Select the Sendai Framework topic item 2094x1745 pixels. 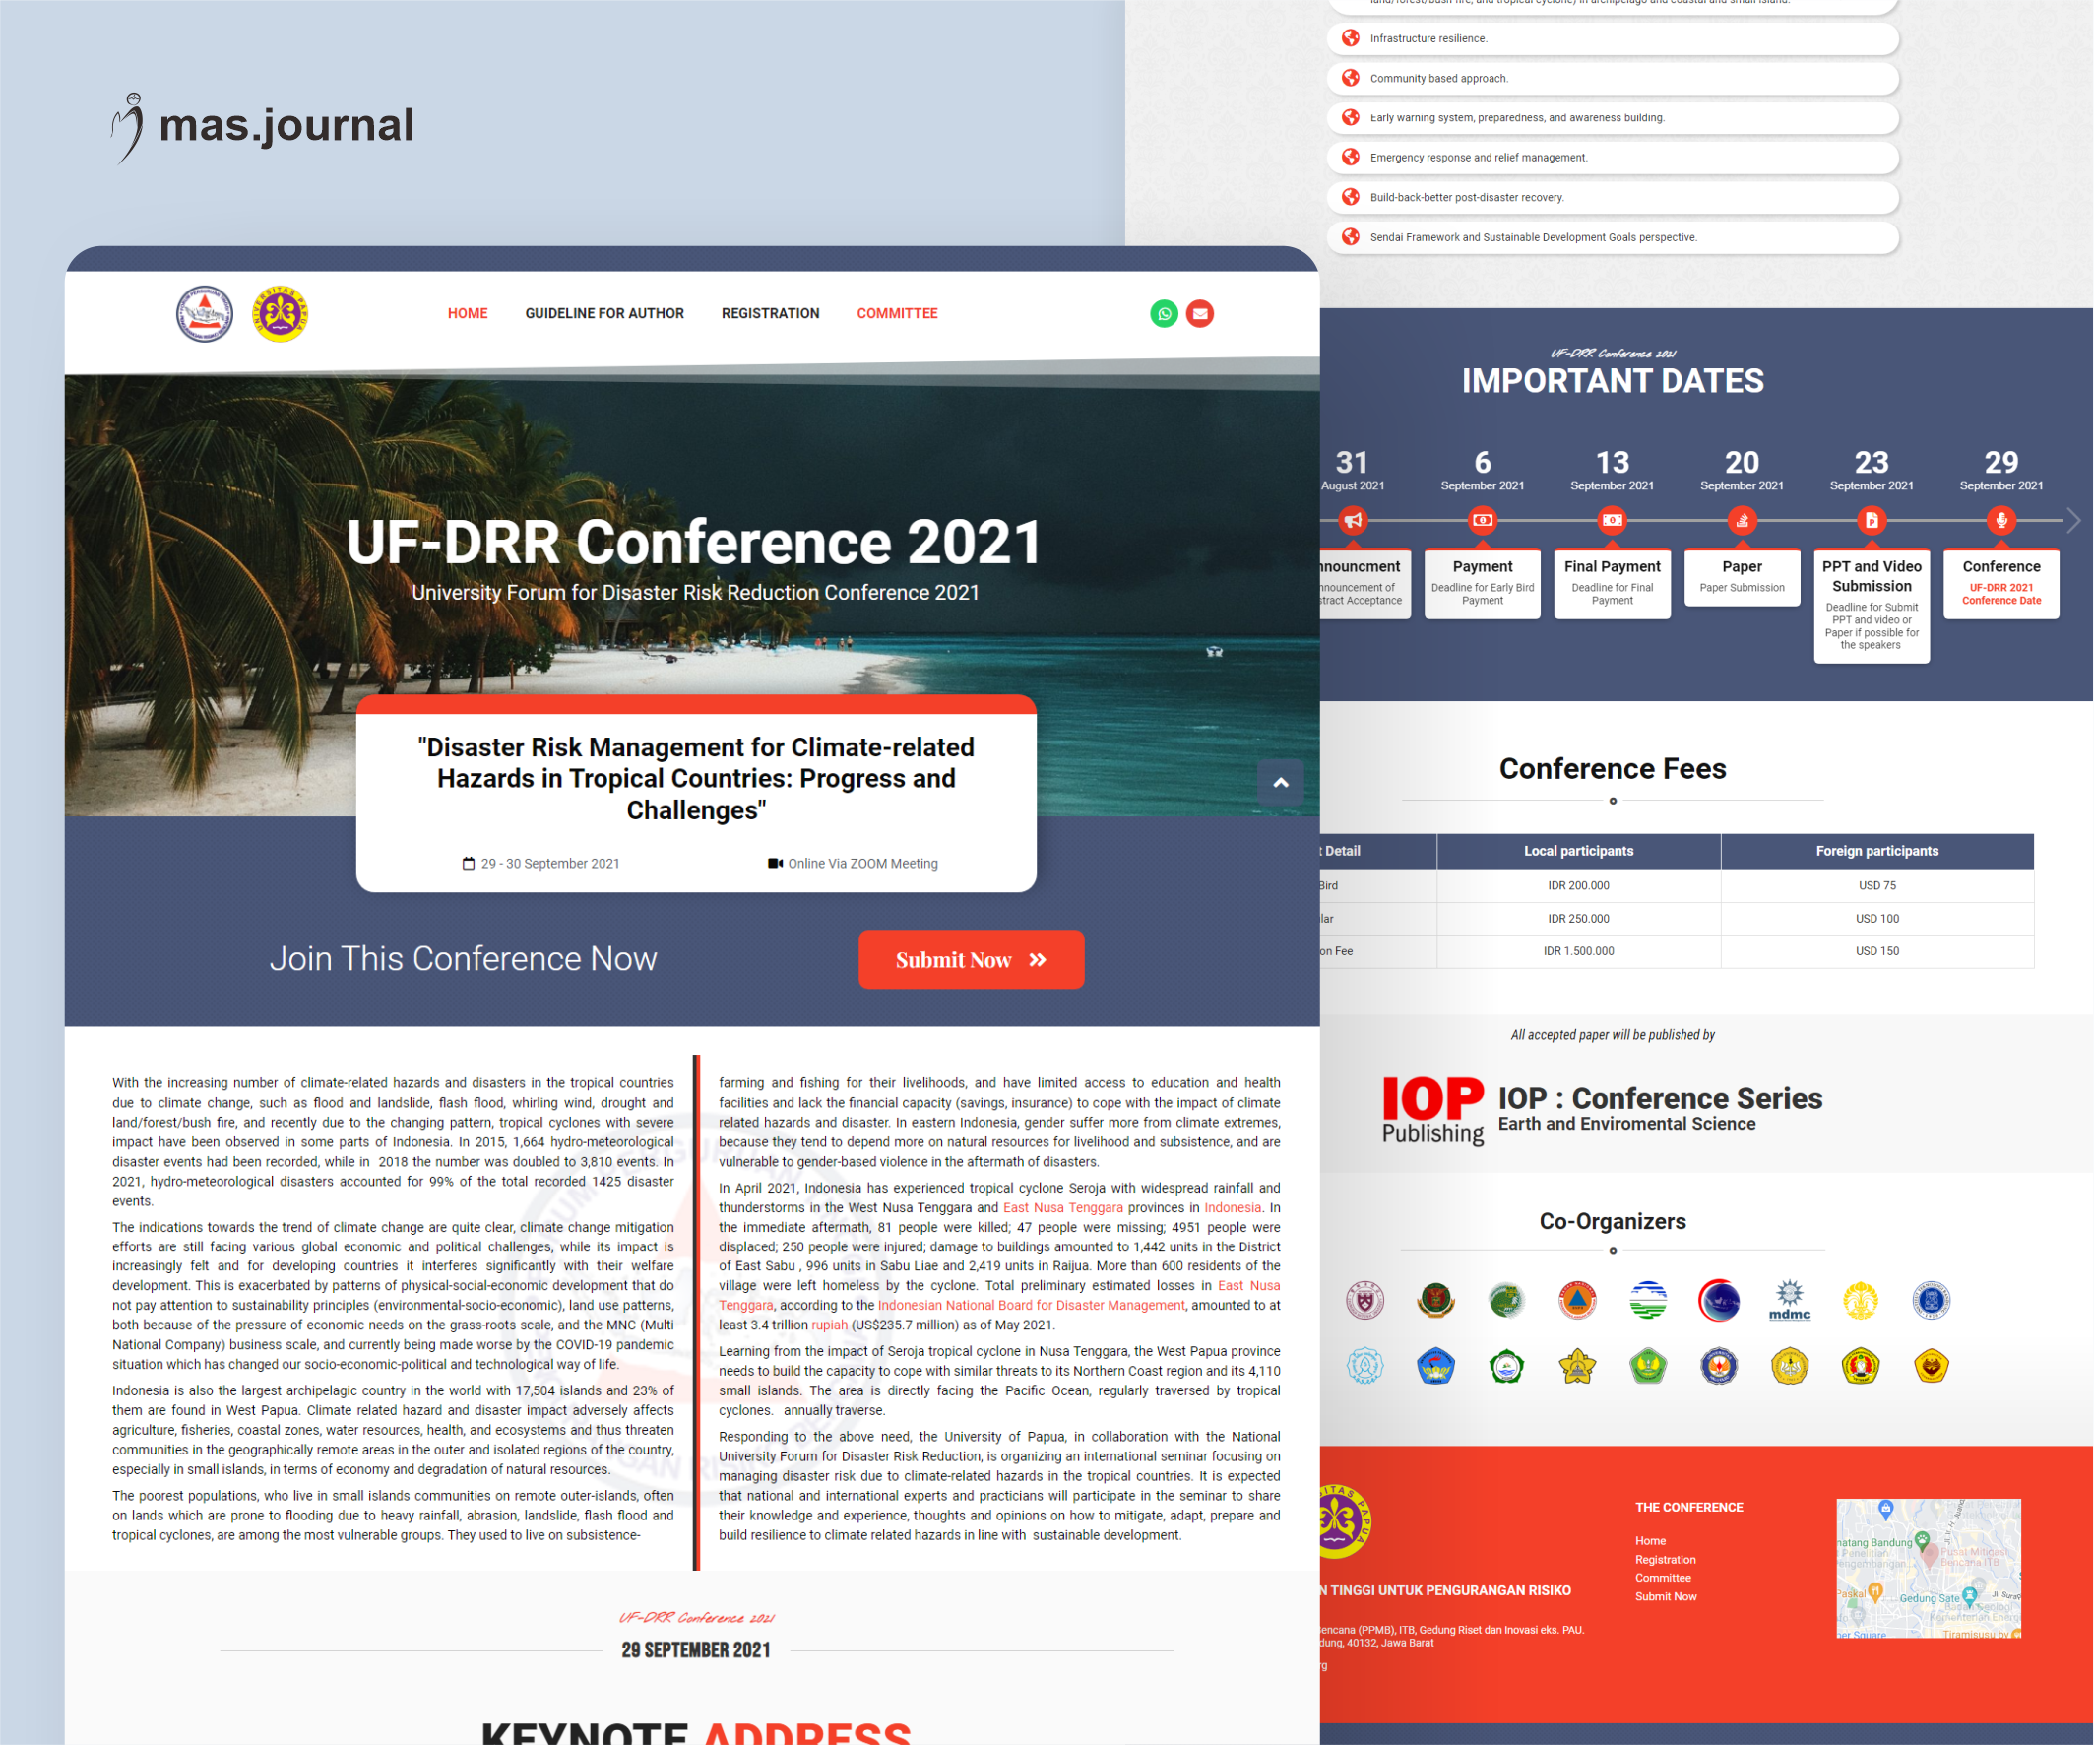(1613, 237)
